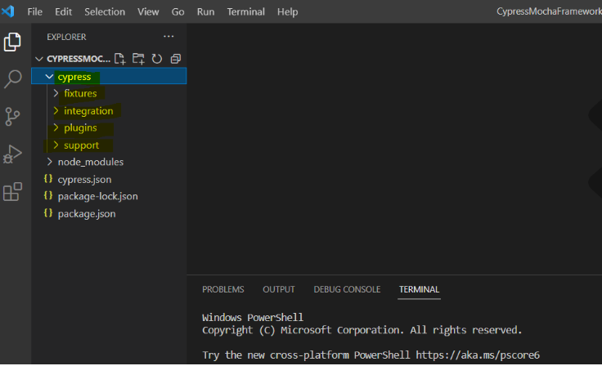The width and height of the screenshot is (602, 366).
Task: Switch to the PROBLEMS panel tab
Action: pyautogui.click(x=223, y=289)
